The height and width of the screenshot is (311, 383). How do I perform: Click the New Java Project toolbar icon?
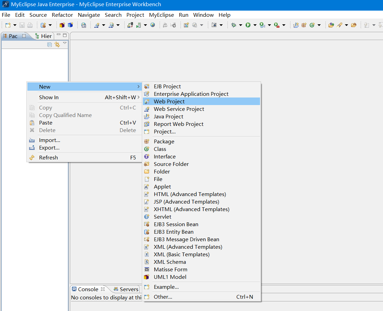click(296, 25)
